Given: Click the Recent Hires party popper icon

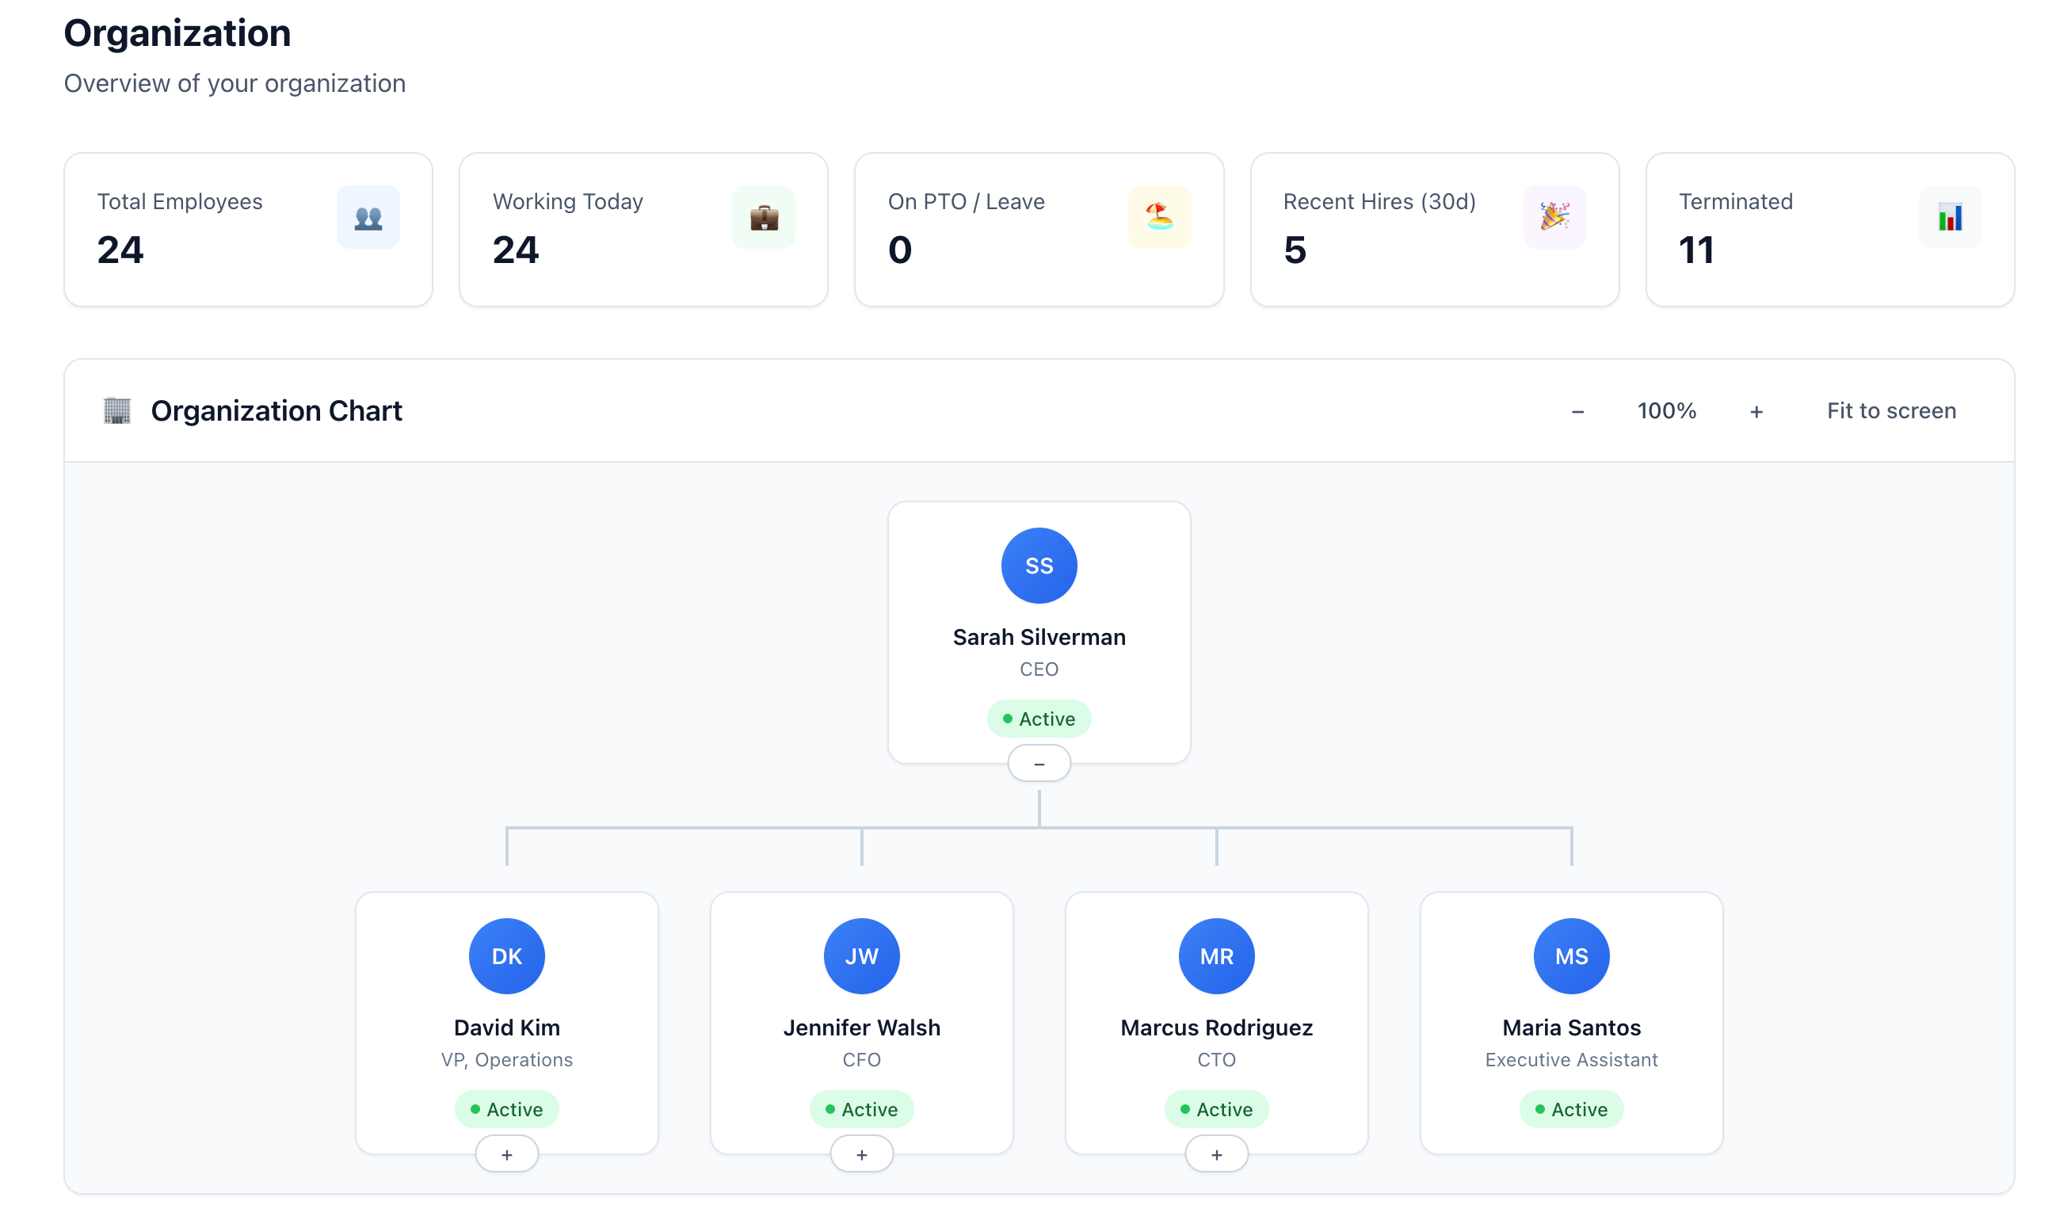Looking at the screenshot, I should tap(1554, 218).
